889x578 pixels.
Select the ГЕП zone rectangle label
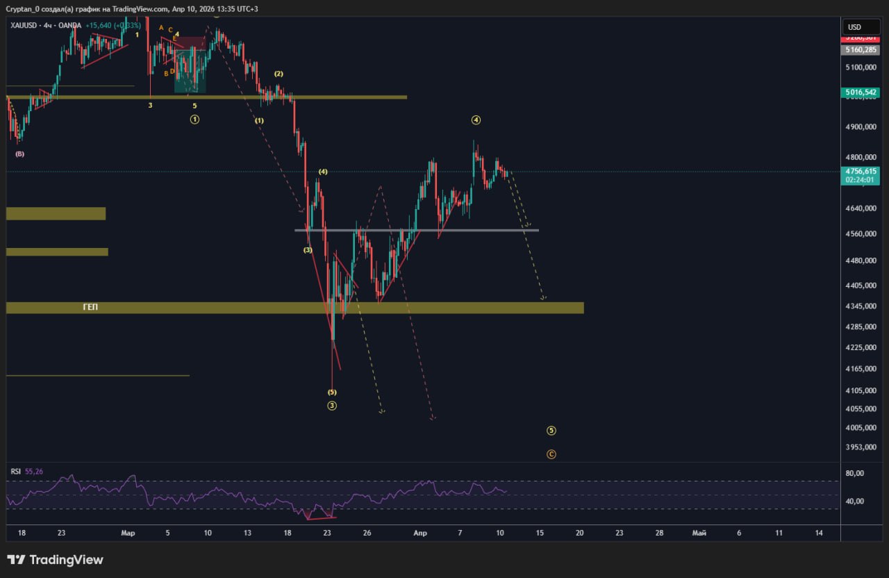[x=90, y=307]
